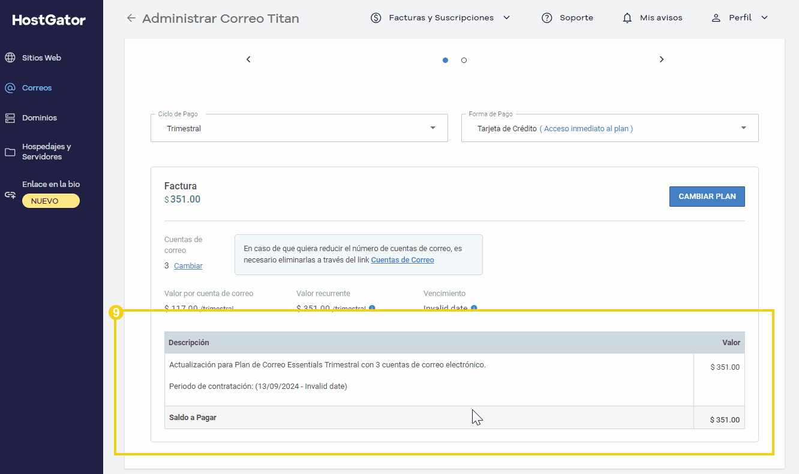Go to next carousel slide arrow

(662, 59)
